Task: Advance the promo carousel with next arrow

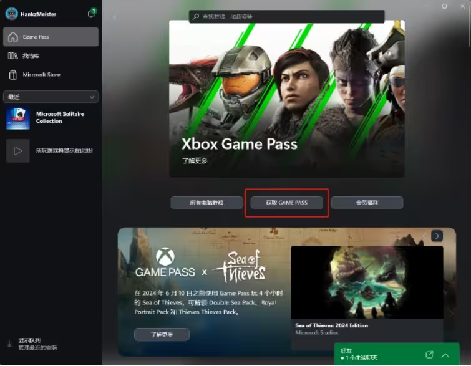Action: point(437,236)
